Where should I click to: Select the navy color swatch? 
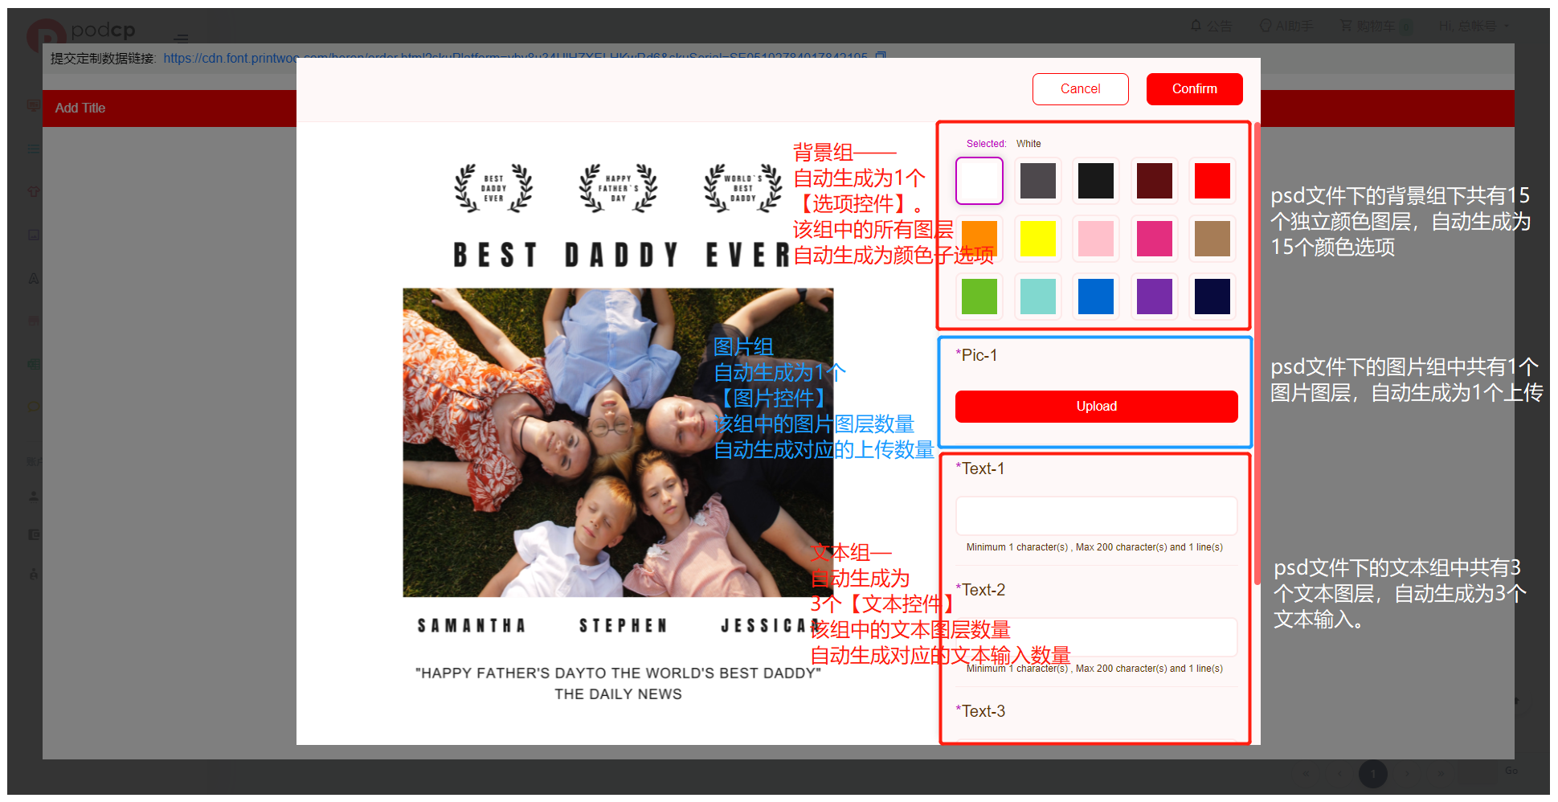click(x=1212, y=297)
